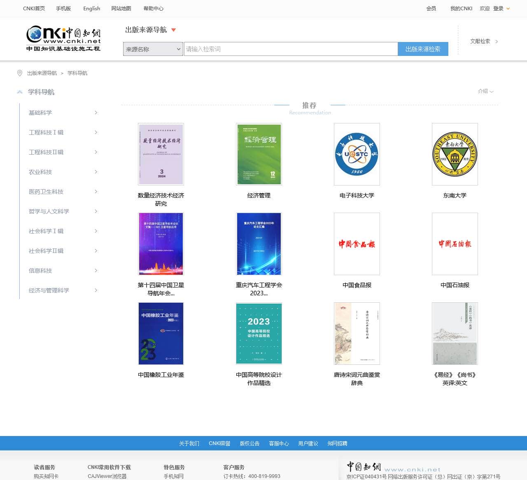Switch to English version
527x480 pixels.
tap(91, 8)
